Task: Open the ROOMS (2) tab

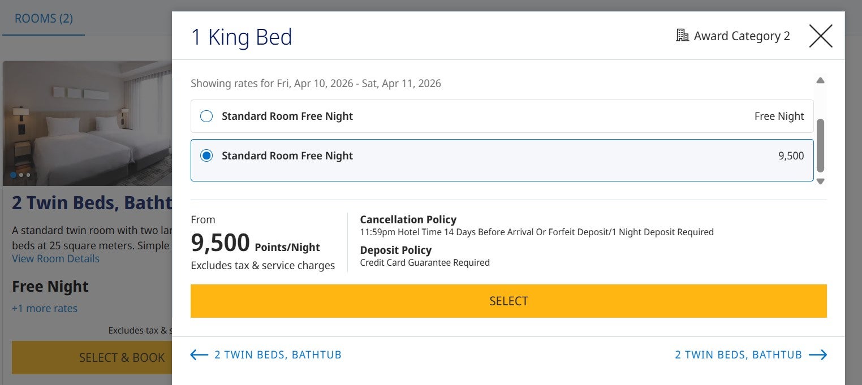Action: (x=44, y=19)
